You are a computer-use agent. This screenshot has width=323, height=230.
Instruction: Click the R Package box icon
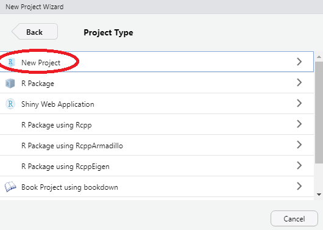pyautogui.click(x=10, y=84)
